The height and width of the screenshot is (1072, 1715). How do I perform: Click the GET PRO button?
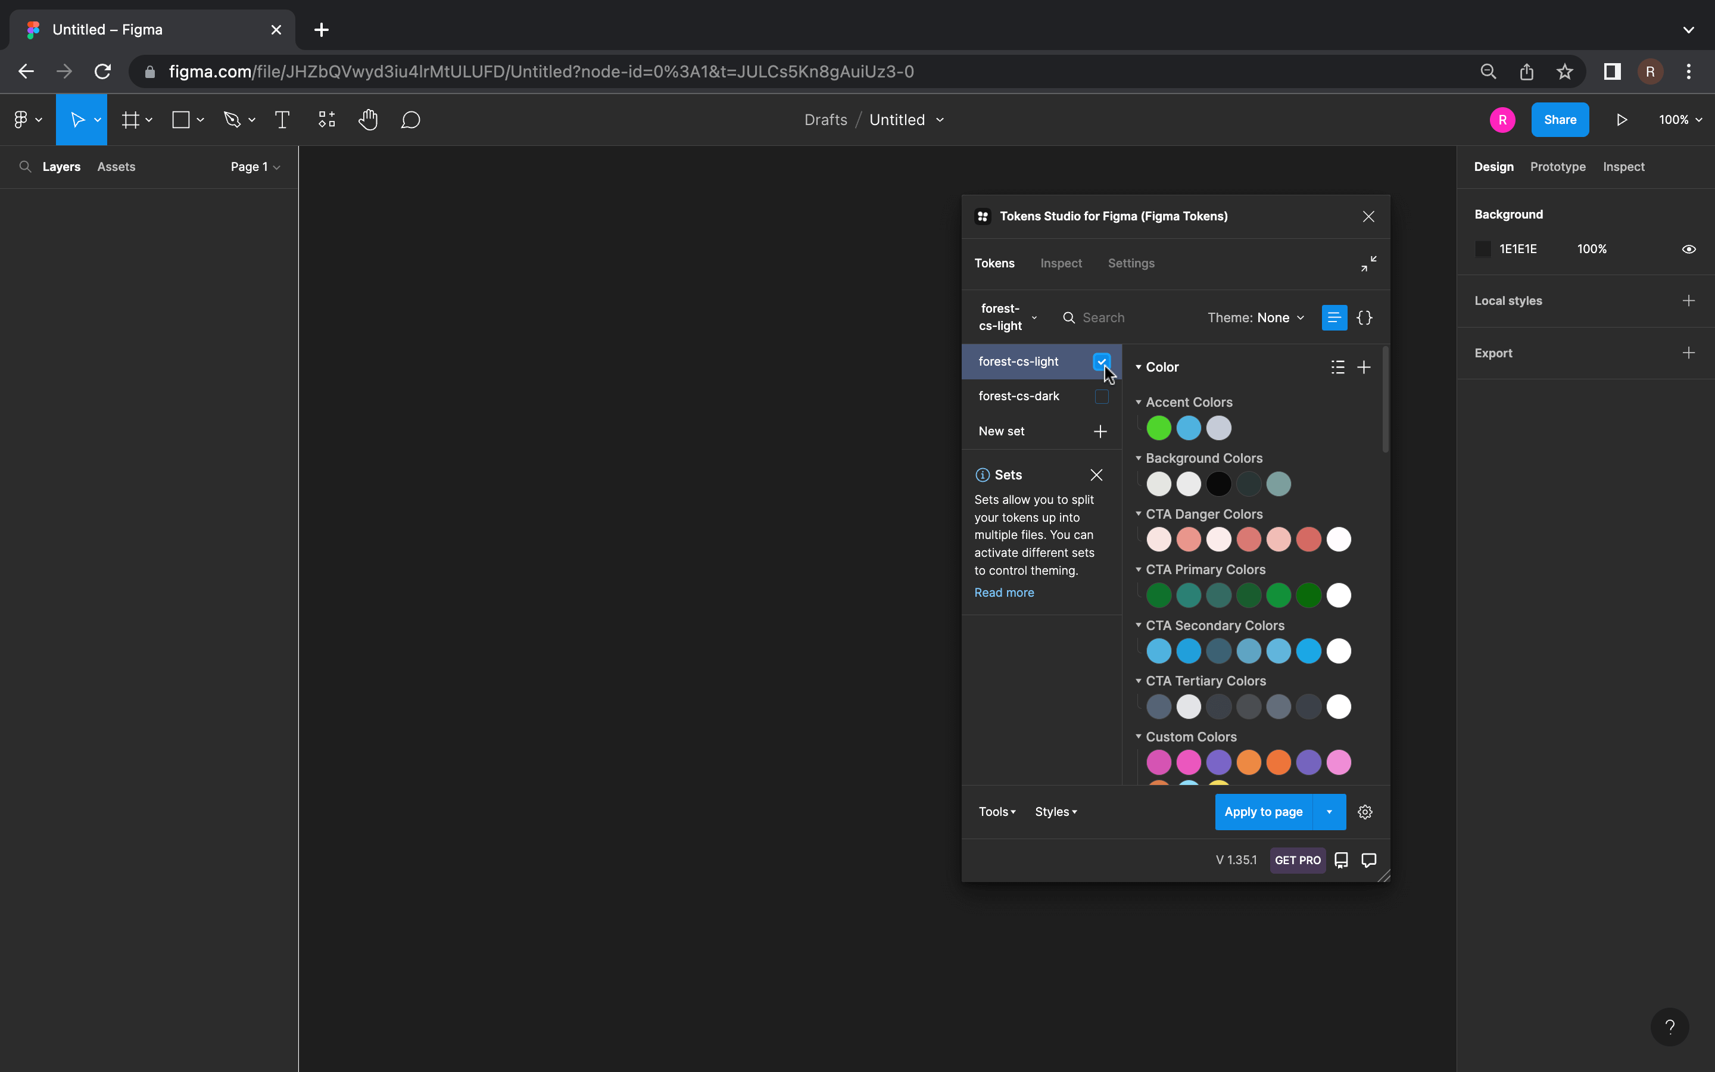coord(1298,860)
